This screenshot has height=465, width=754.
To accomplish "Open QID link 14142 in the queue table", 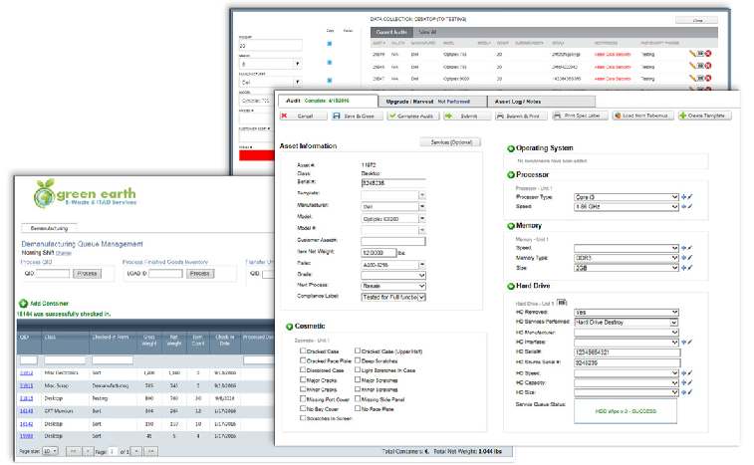I will (x=27, y=424).
